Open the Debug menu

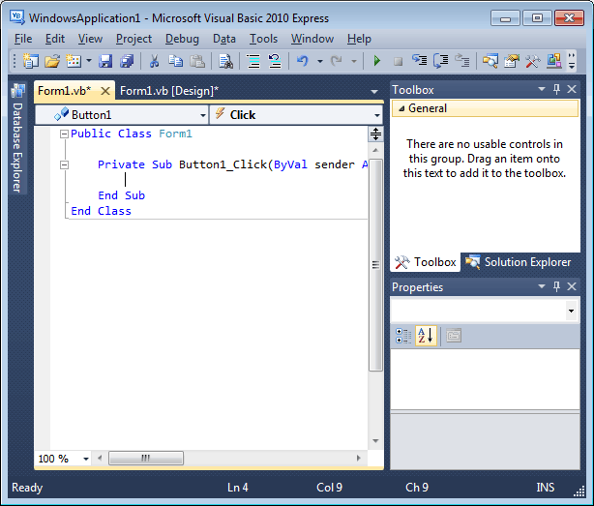coord(182,39)
